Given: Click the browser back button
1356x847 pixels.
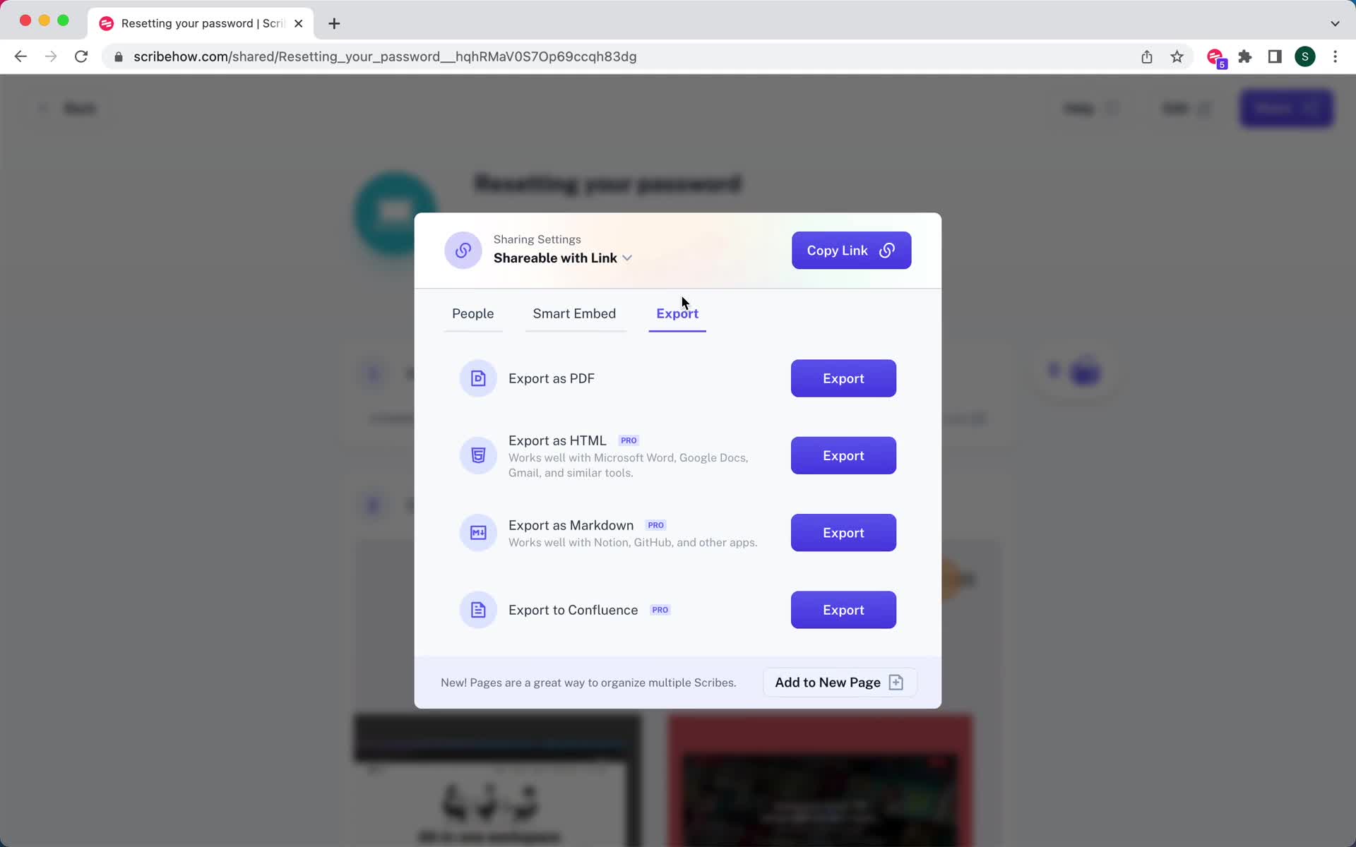Looking at the screenshot, I should 20,56.
